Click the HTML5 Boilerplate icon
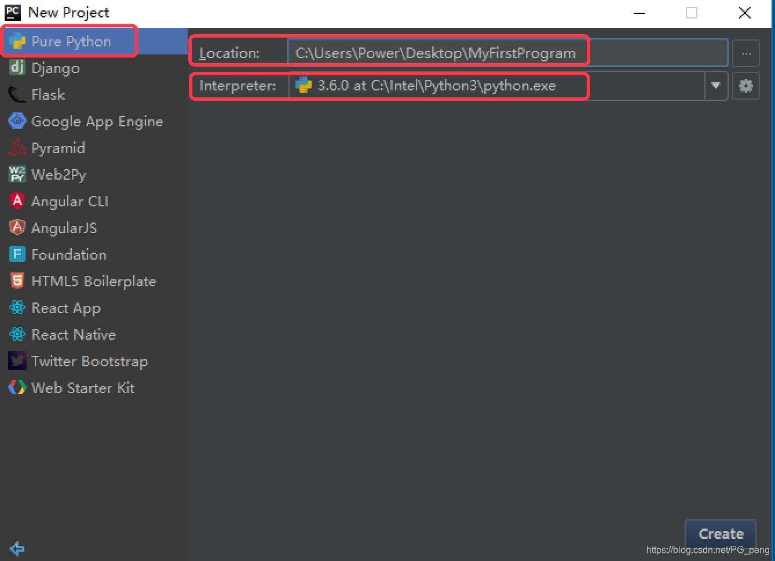This screenshot has height=561, width=775. 17,281
